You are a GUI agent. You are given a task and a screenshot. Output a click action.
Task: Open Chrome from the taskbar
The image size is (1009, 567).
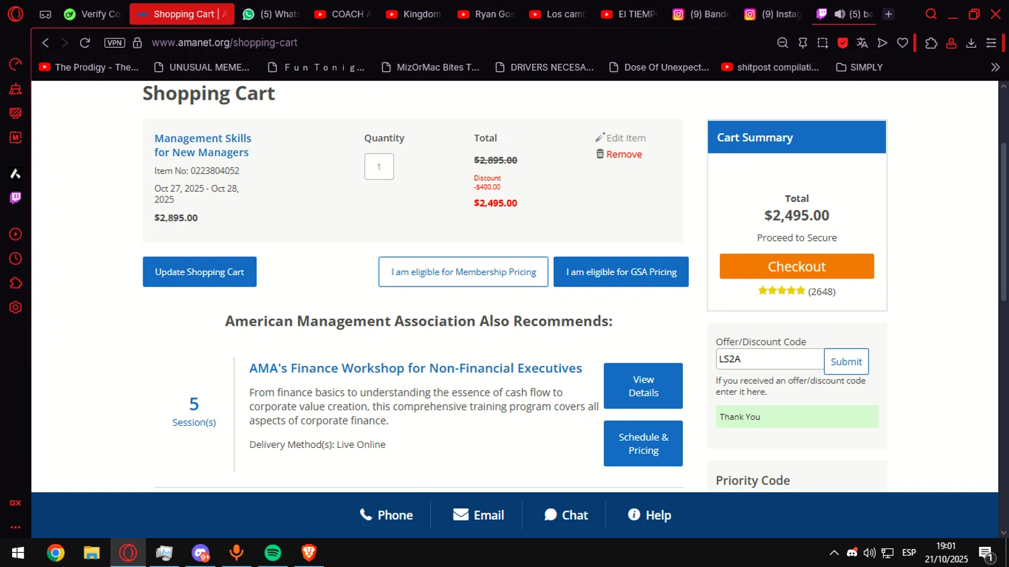click(56, 553)
